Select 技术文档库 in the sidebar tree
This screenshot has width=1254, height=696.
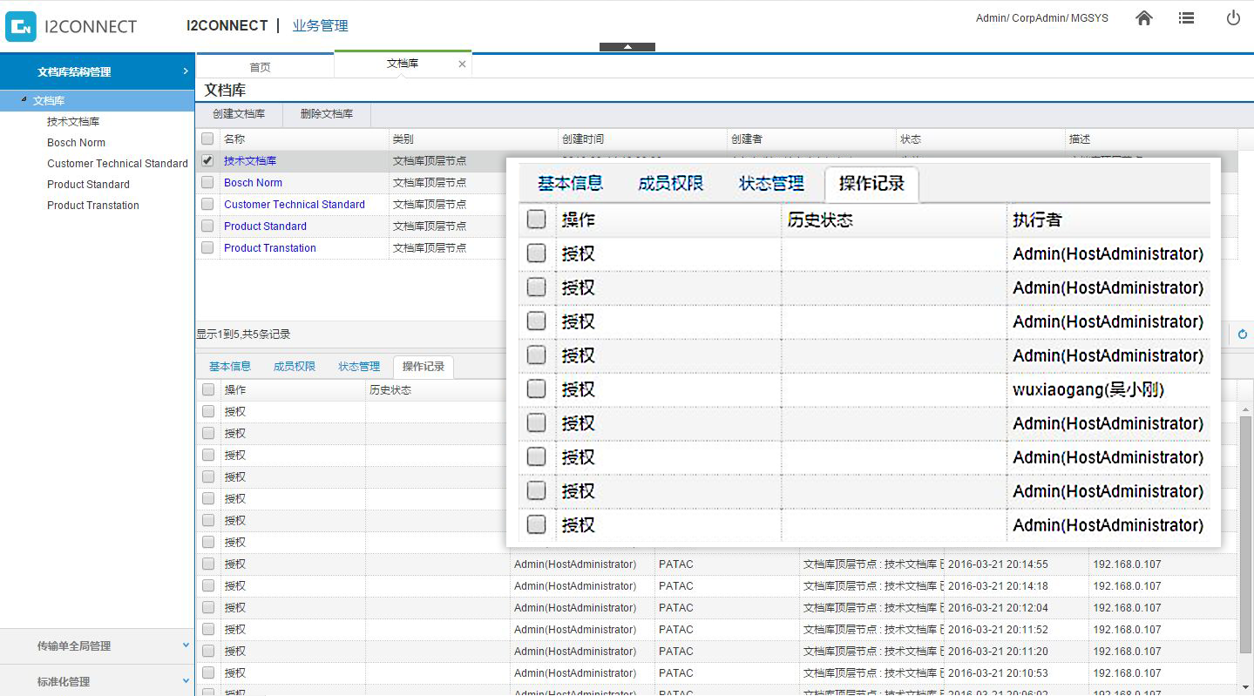pos(73,122)
